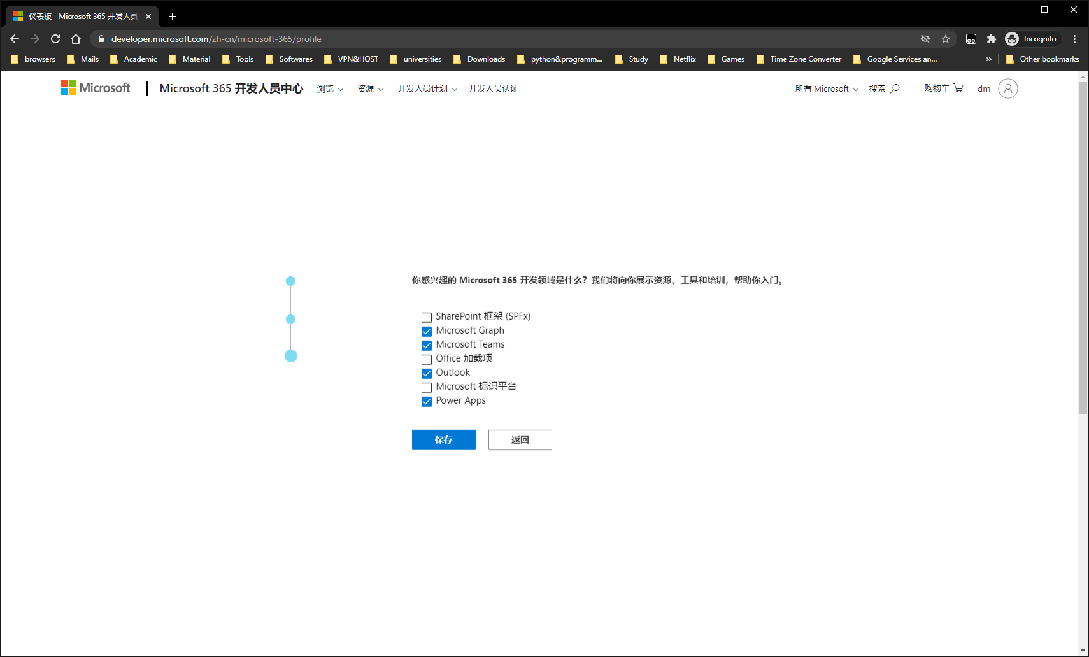Open the Downloads bookmark folder
The width and height of the screenshot is (1089, 657).
pos(480,59)
